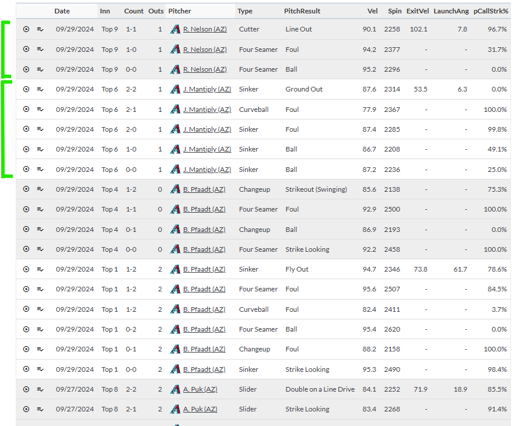Sort by the ExitVel column header
The width and height of the screenshot is (518, 426).
click(417, 11)
